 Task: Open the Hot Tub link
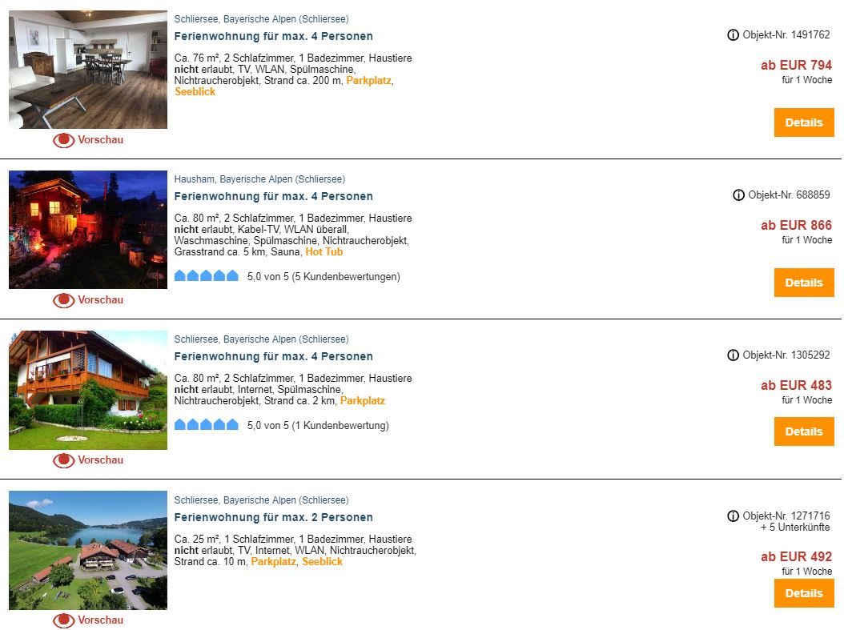click(324, 251)
